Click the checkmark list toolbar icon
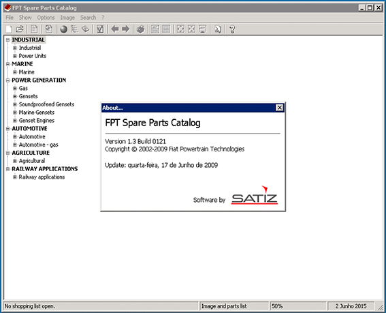This screenshot has height=313, width=386. (x=100, y=29)
